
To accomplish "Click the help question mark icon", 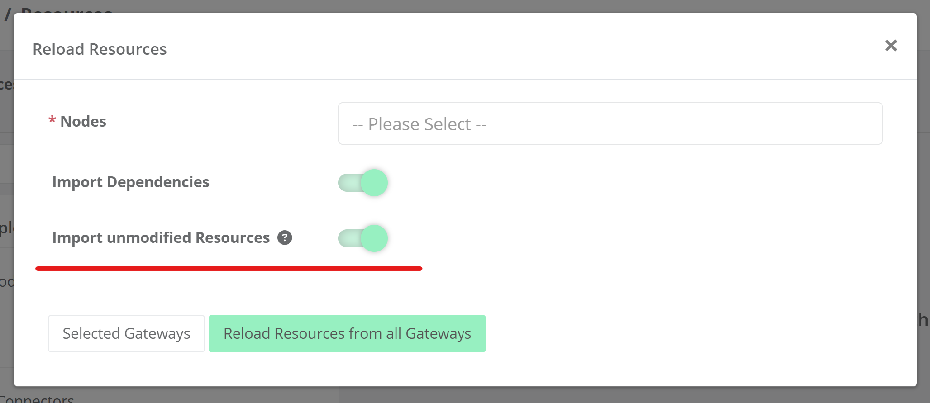I will (285, 237).
